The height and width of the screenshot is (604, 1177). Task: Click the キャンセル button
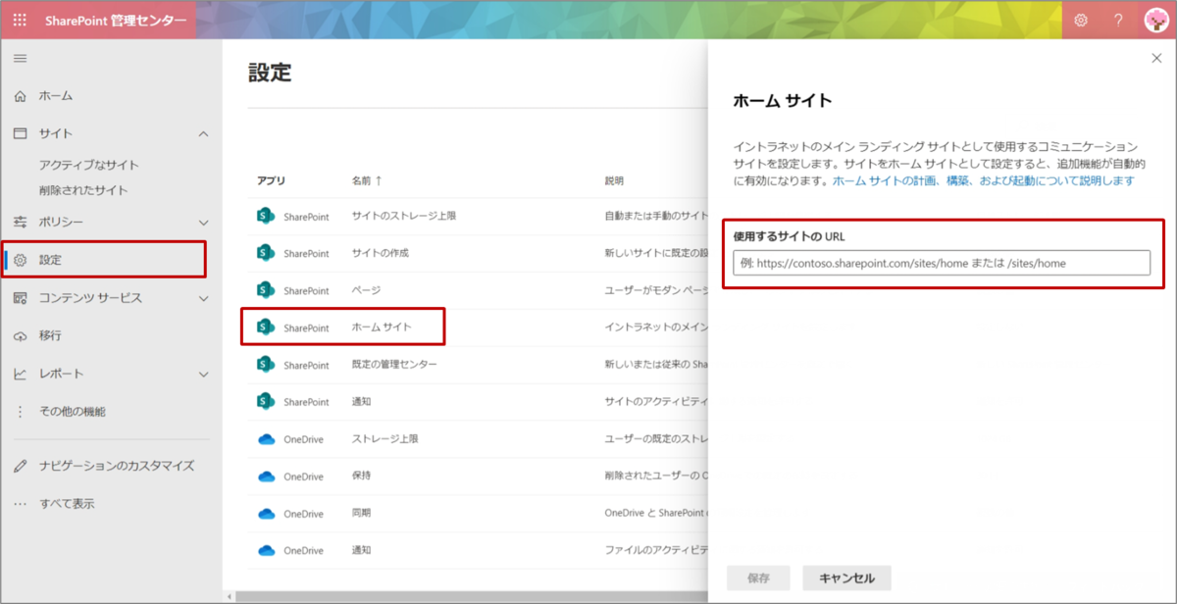click(846, 579)
